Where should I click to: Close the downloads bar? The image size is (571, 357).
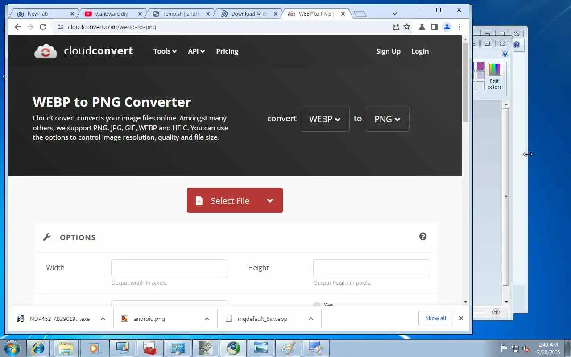coord(461,318)
